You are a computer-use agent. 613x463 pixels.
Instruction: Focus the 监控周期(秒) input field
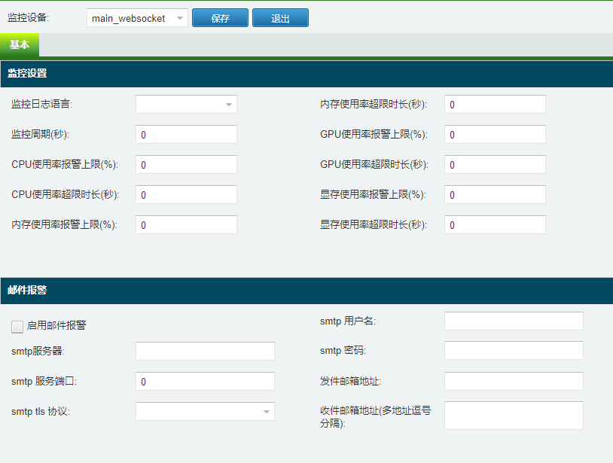pos(186,135)
